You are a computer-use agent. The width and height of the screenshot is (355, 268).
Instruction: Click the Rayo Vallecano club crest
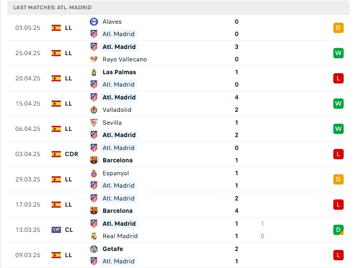(x=94, y=59)
